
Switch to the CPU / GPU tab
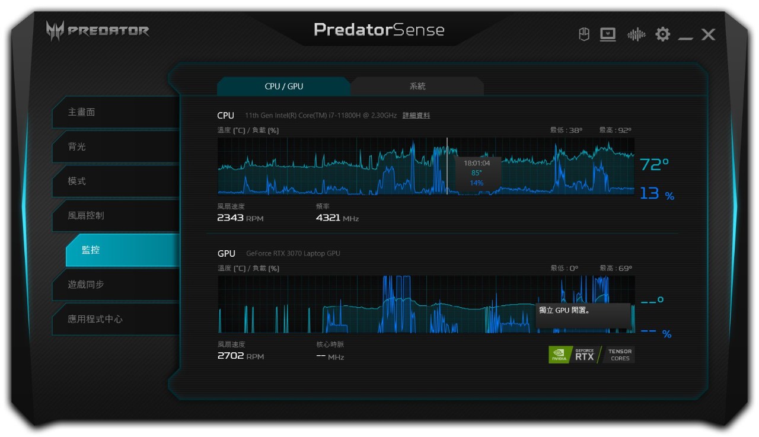click(x=283, y=87)
